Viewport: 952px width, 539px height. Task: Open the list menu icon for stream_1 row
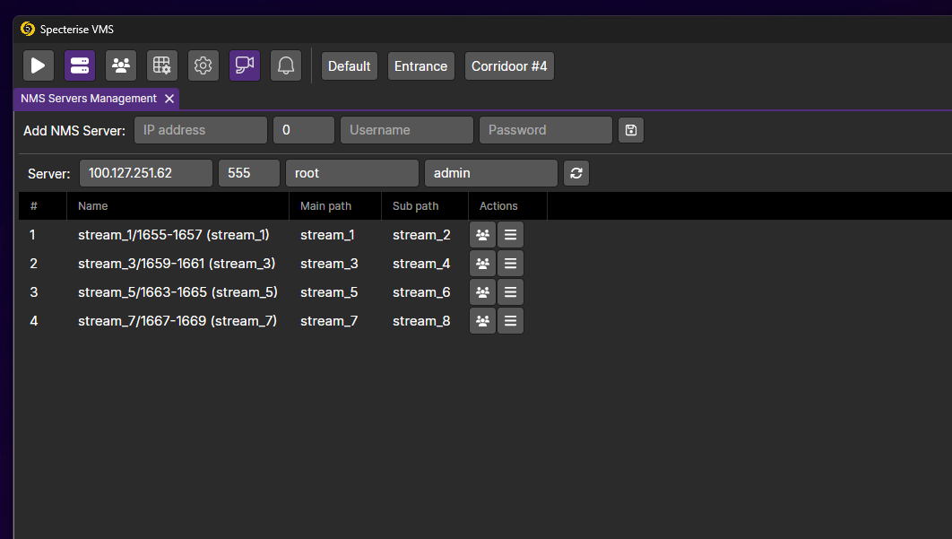pyautogui.click(x=511, y=235)
